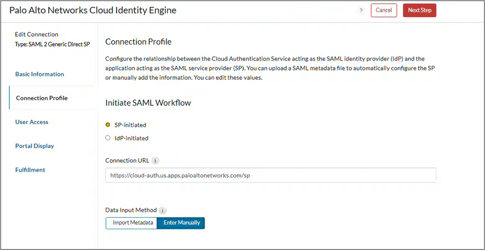
Task: Click the Initiate SAML Workflow heading
Action: tap(148, 103)
